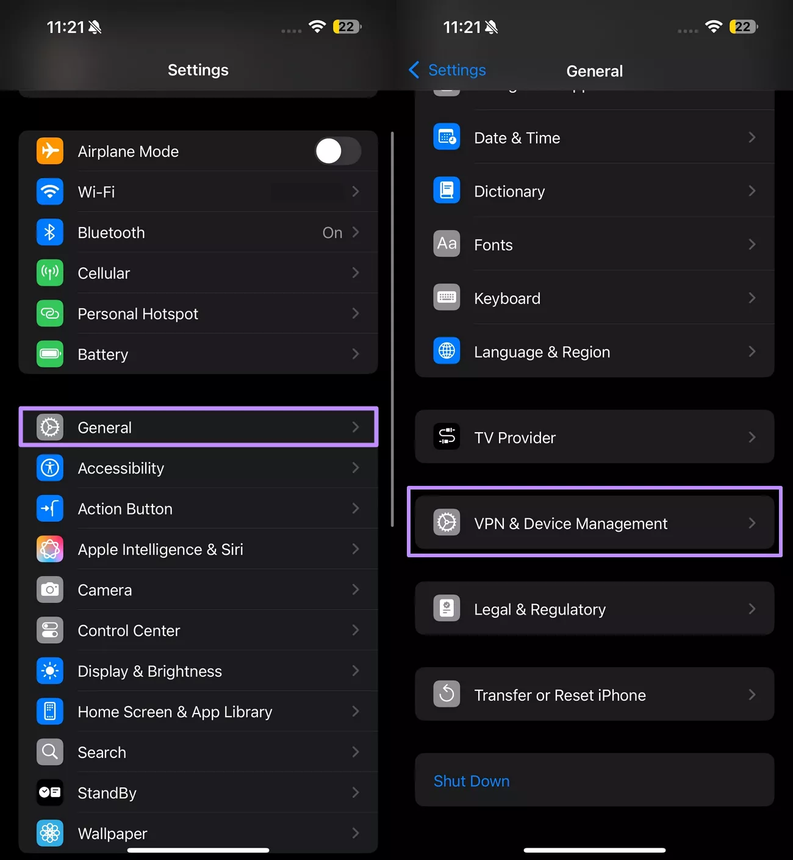Turn off Bluetooth from its row
The width and height of the screenshot is (793, 860).
pos(183,232)
